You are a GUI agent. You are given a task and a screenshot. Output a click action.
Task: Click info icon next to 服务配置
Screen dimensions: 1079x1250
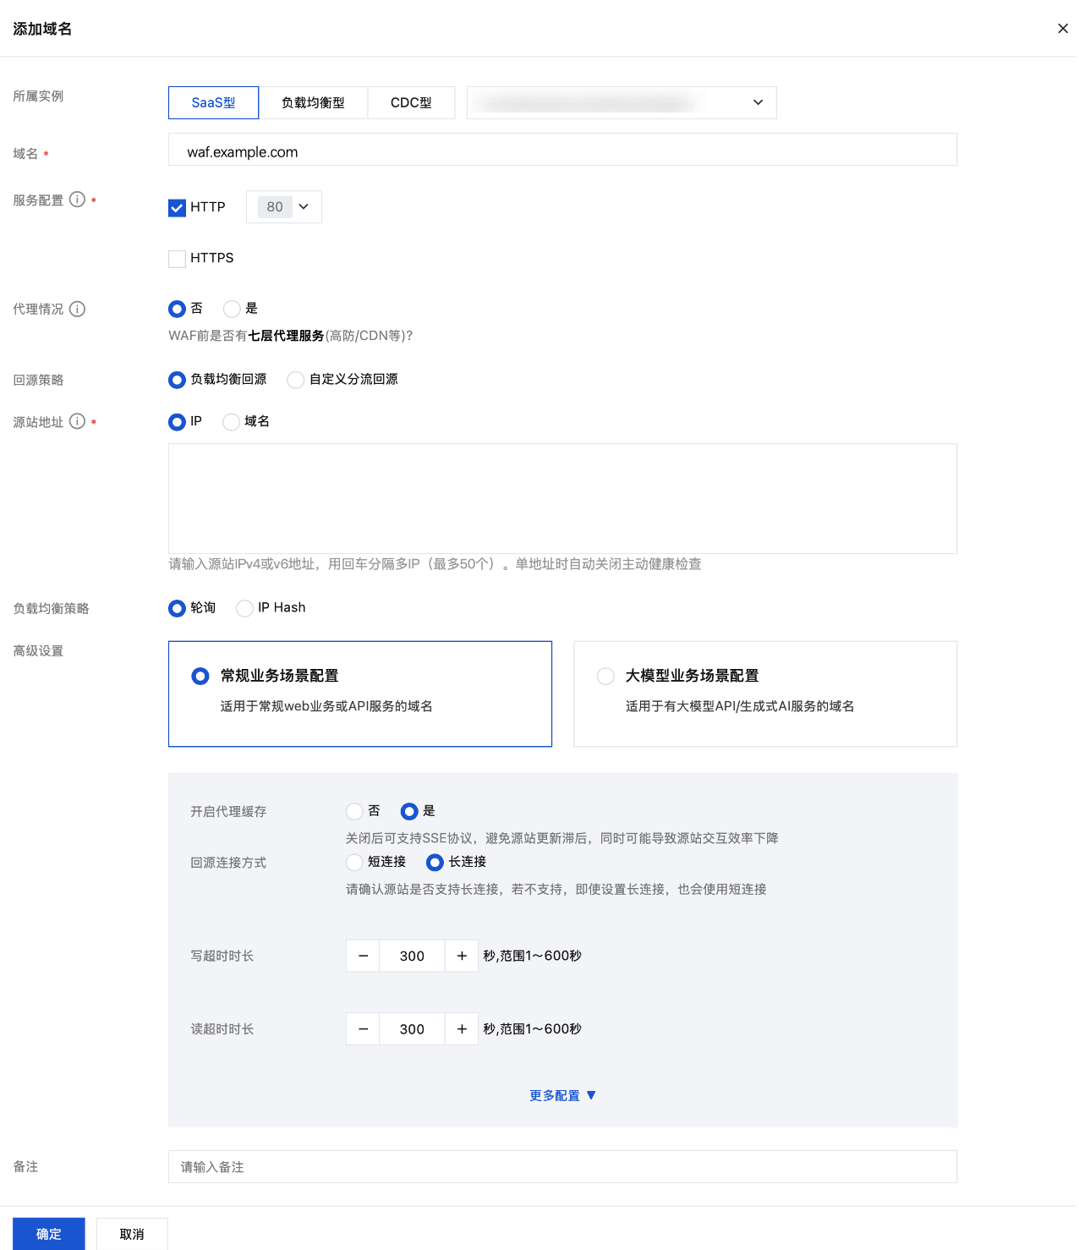77,200
